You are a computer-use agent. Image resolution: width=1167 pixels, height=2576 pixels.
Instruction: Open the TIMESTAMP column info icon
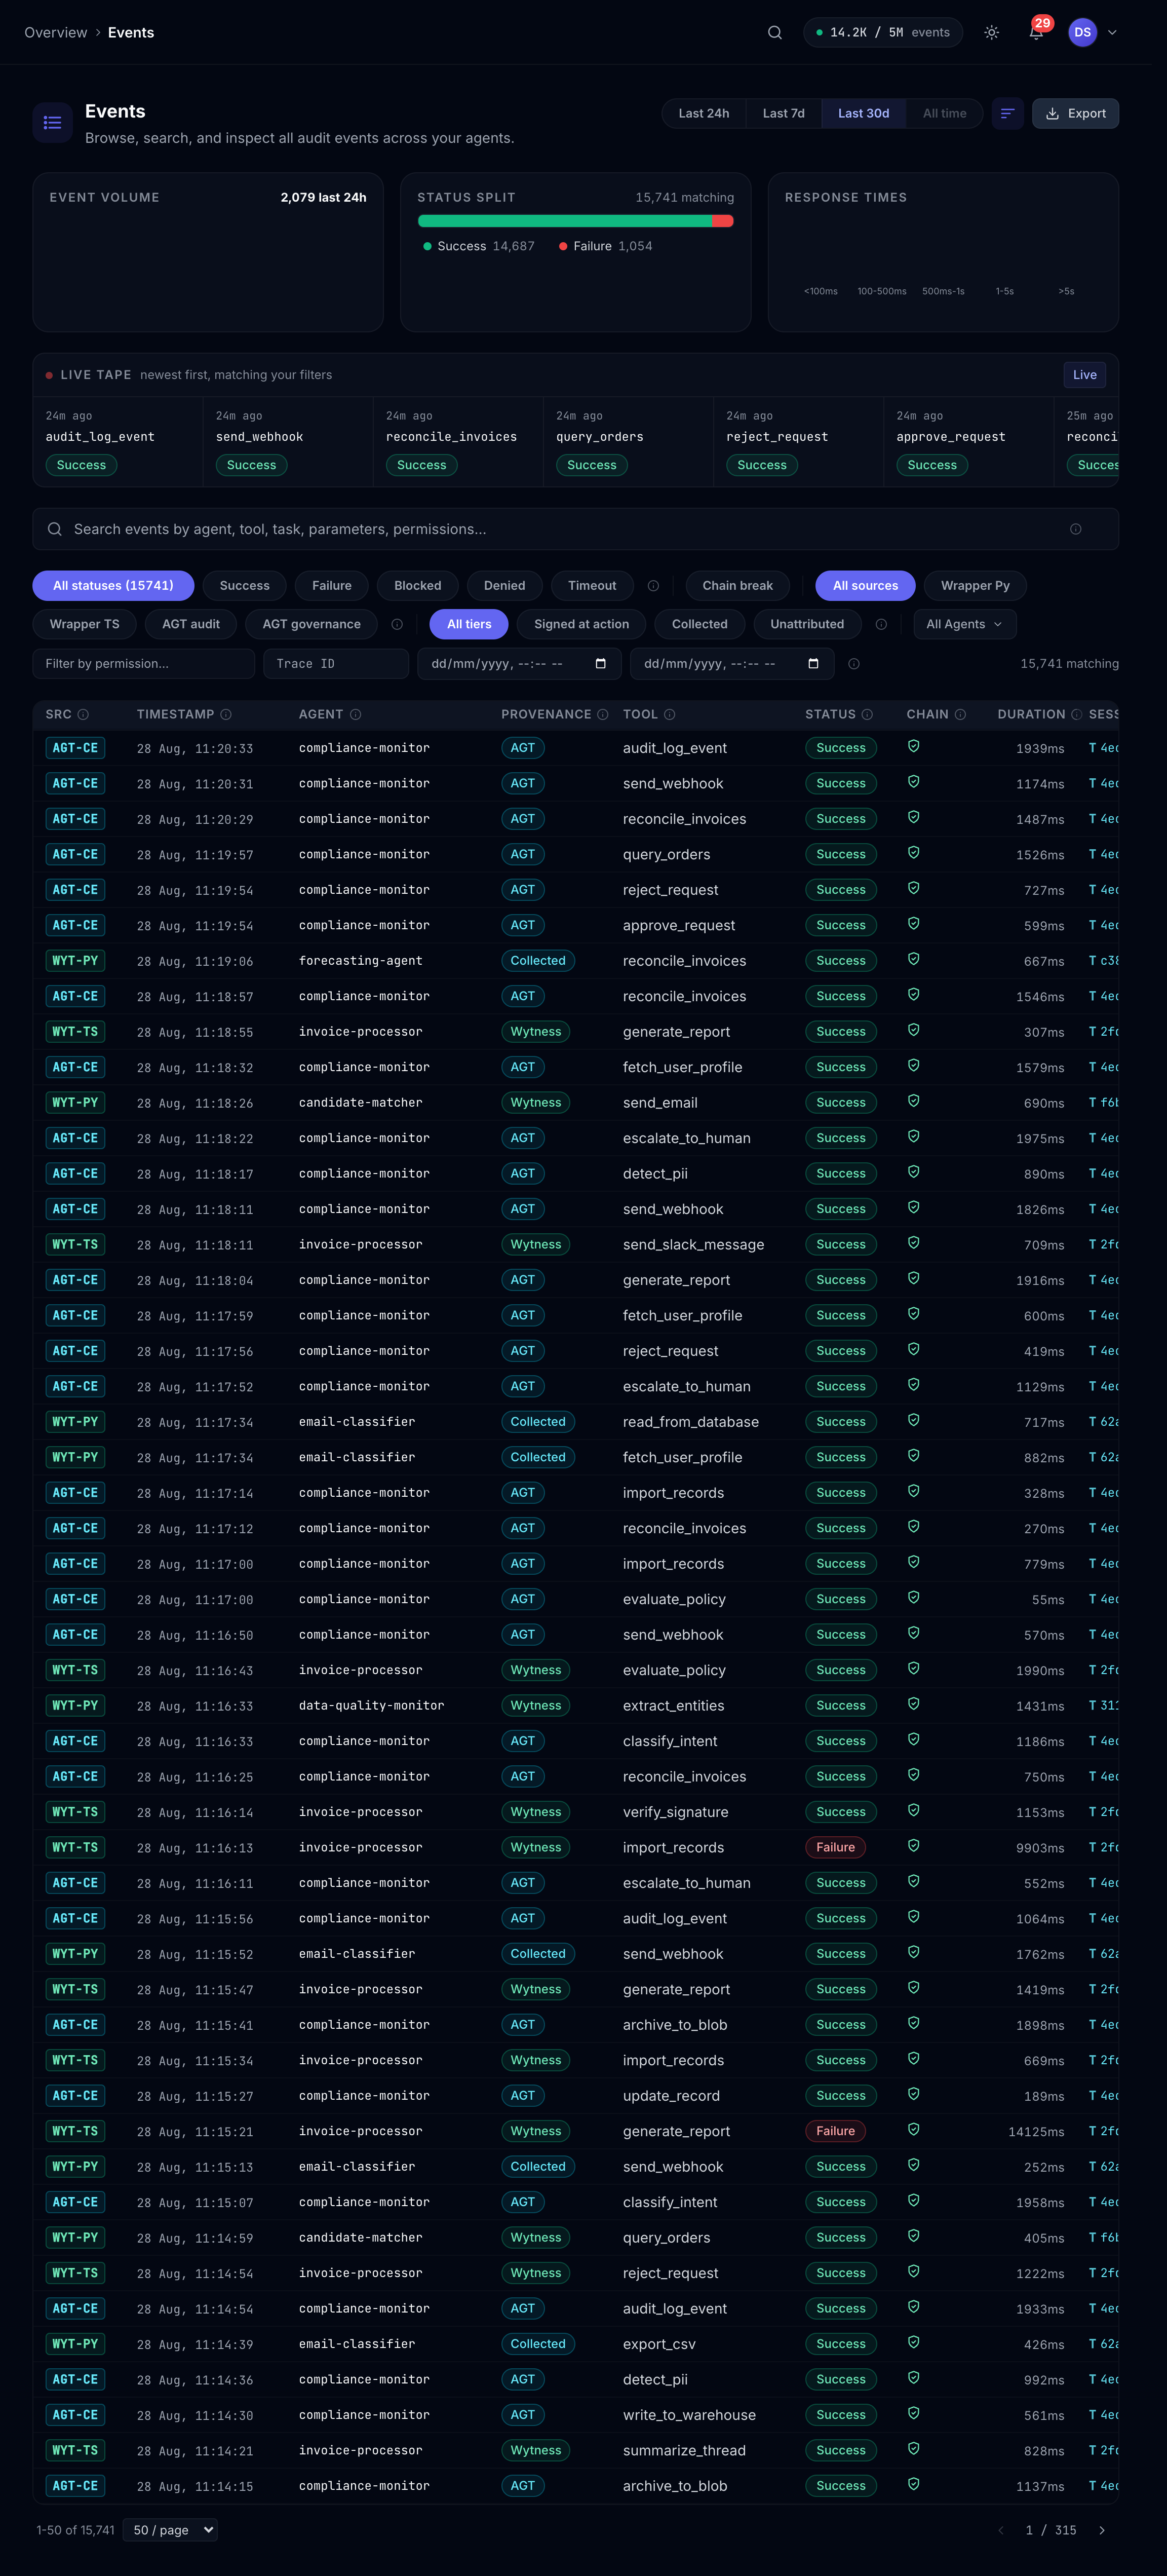click(x=226, y=715)
